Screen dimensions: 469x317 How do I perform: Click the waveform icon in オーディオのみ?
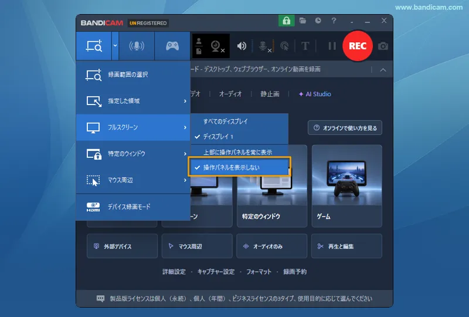pos(246,247)
